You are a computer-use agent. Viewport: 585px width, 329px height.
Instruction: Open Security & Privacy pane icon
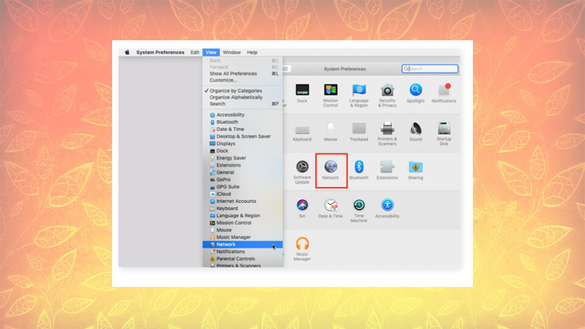pyautogui.click(x=388, y=90)
